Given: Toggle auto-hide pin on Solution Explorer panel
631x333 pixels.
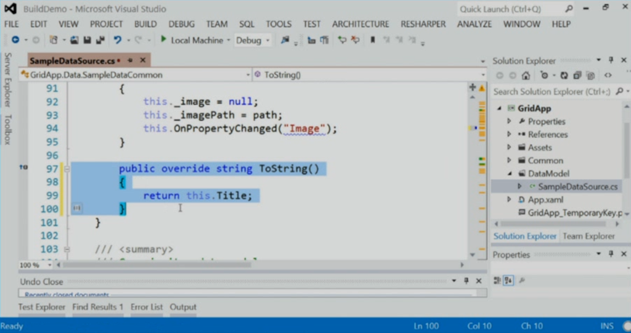Looking at the screenshot, I should click(x=611, y=60).
